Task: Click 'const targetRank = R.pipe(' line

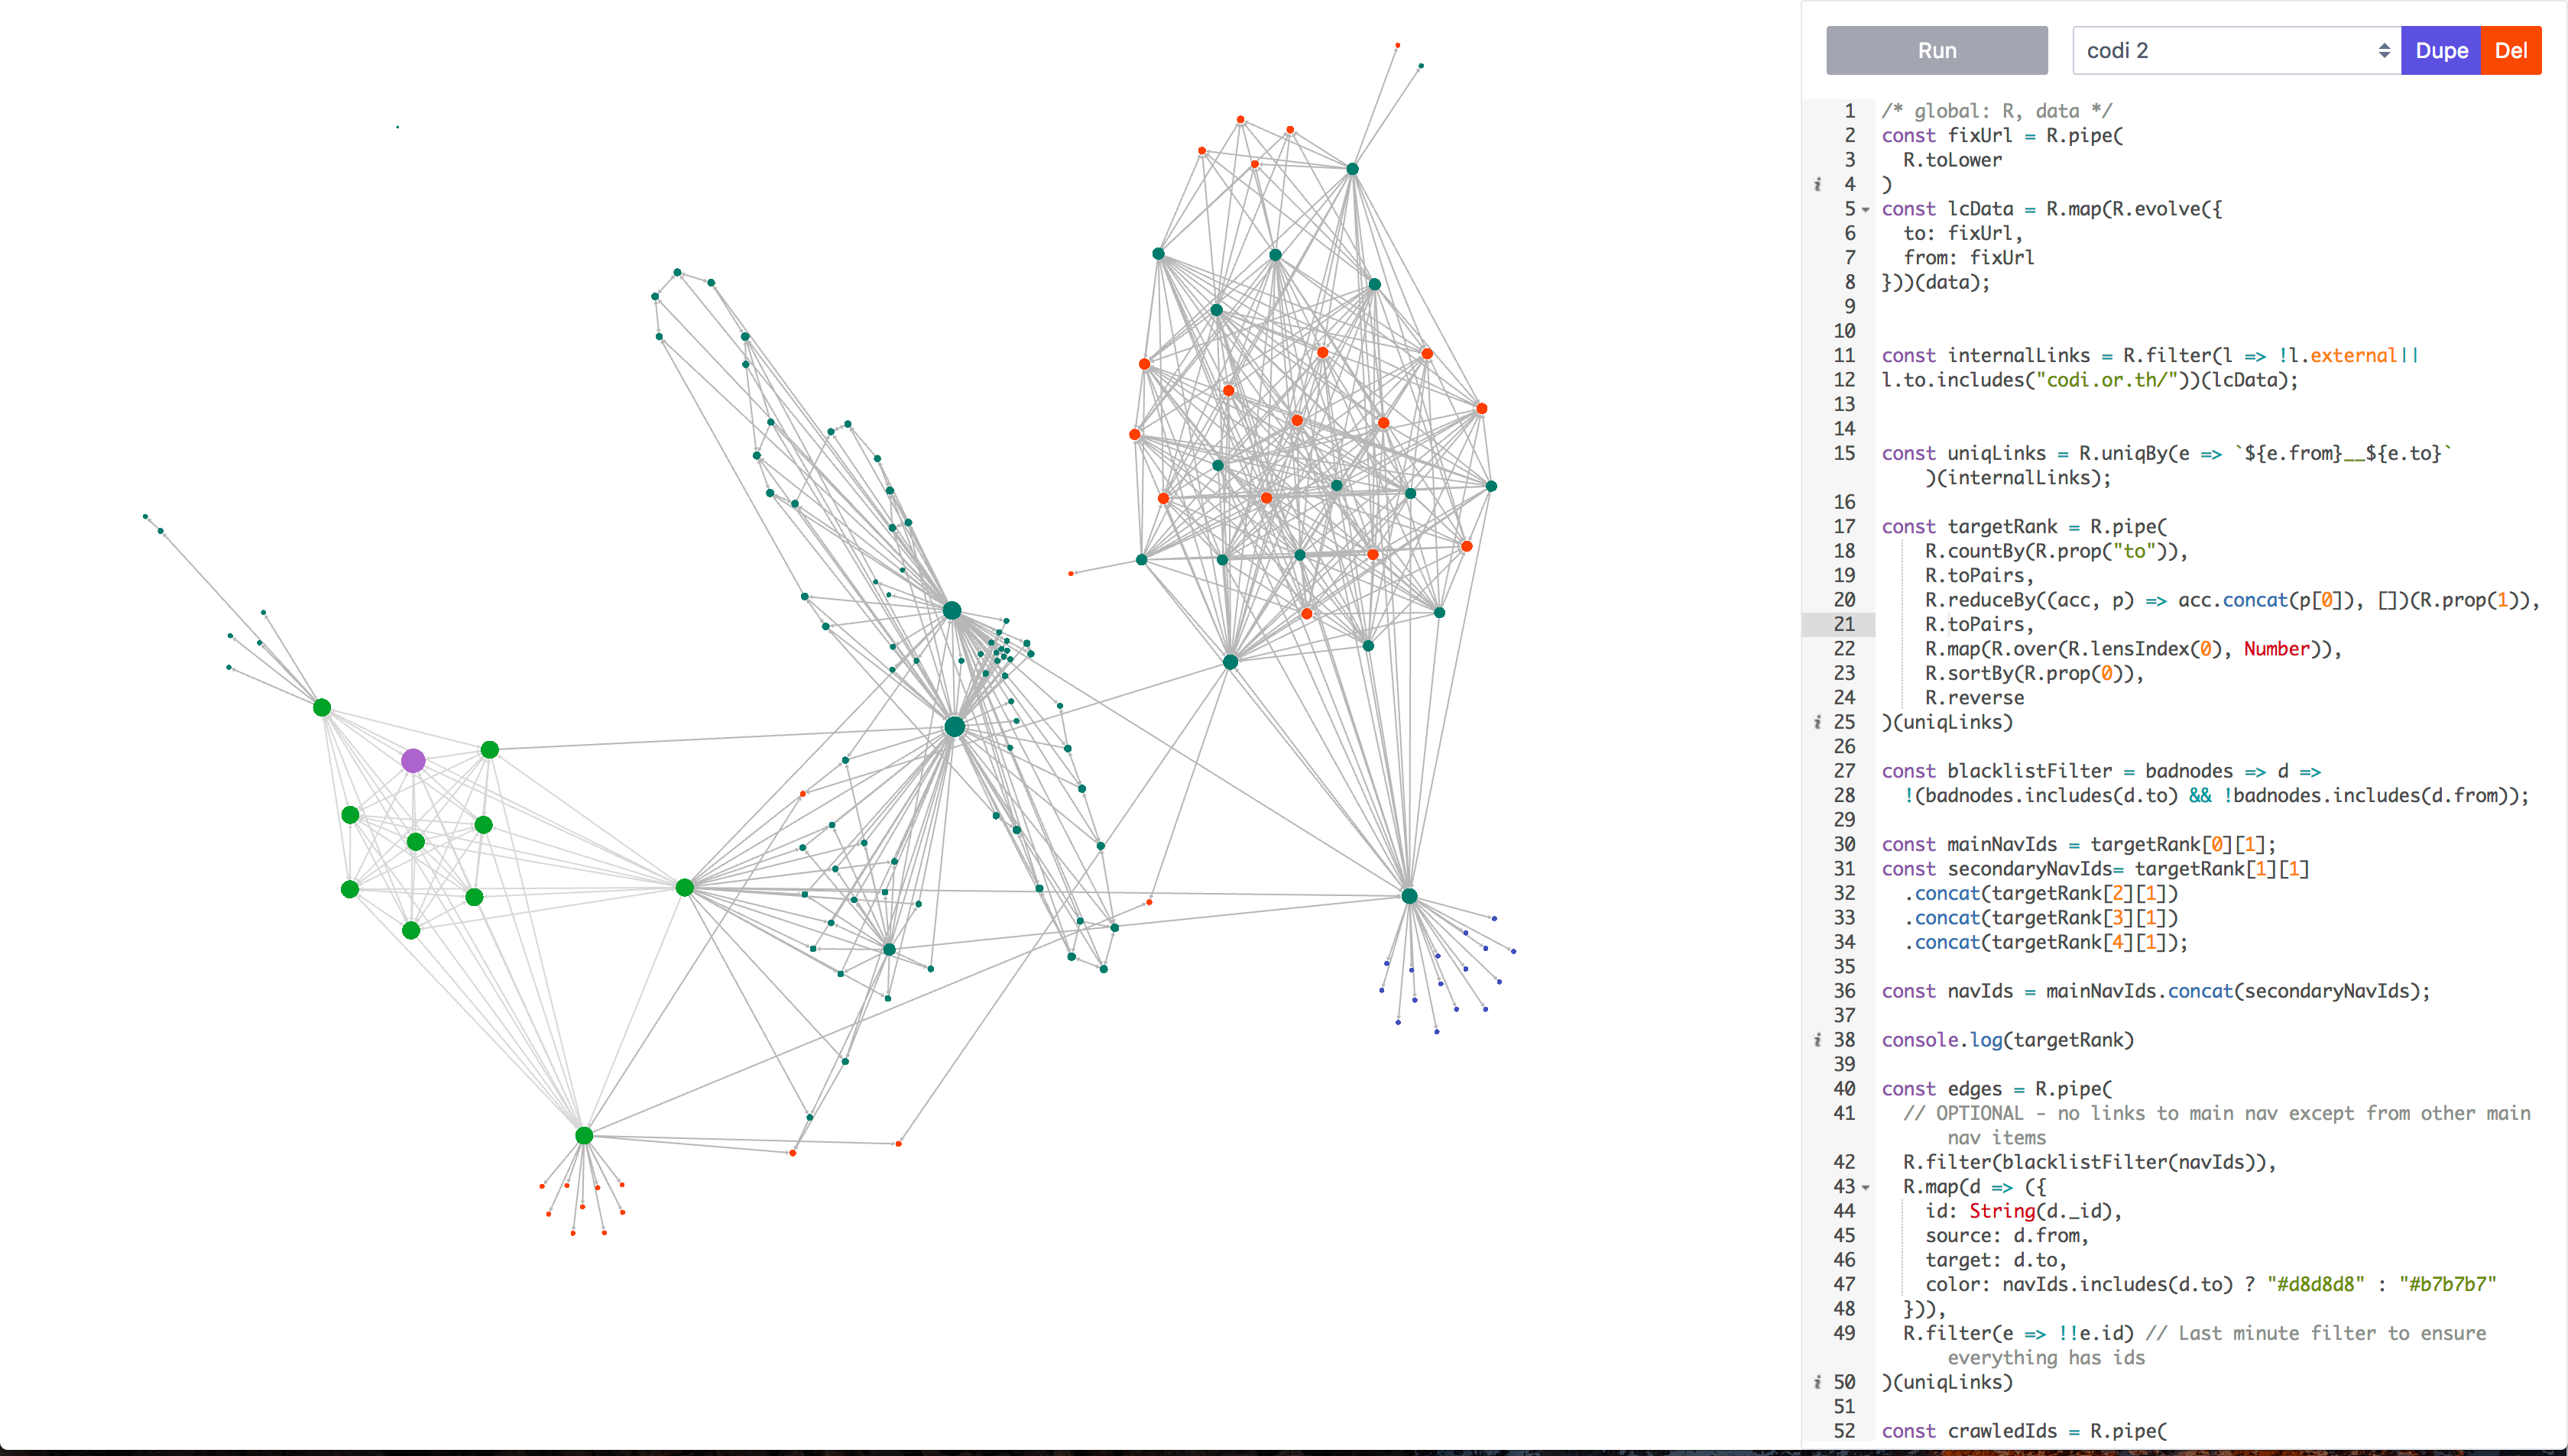Action: click(x=2024, y=526)
